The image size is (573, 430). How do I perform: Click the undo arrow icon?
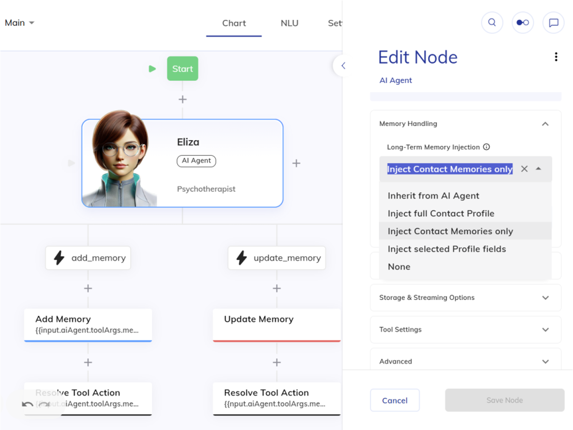(x=28, y=404)
